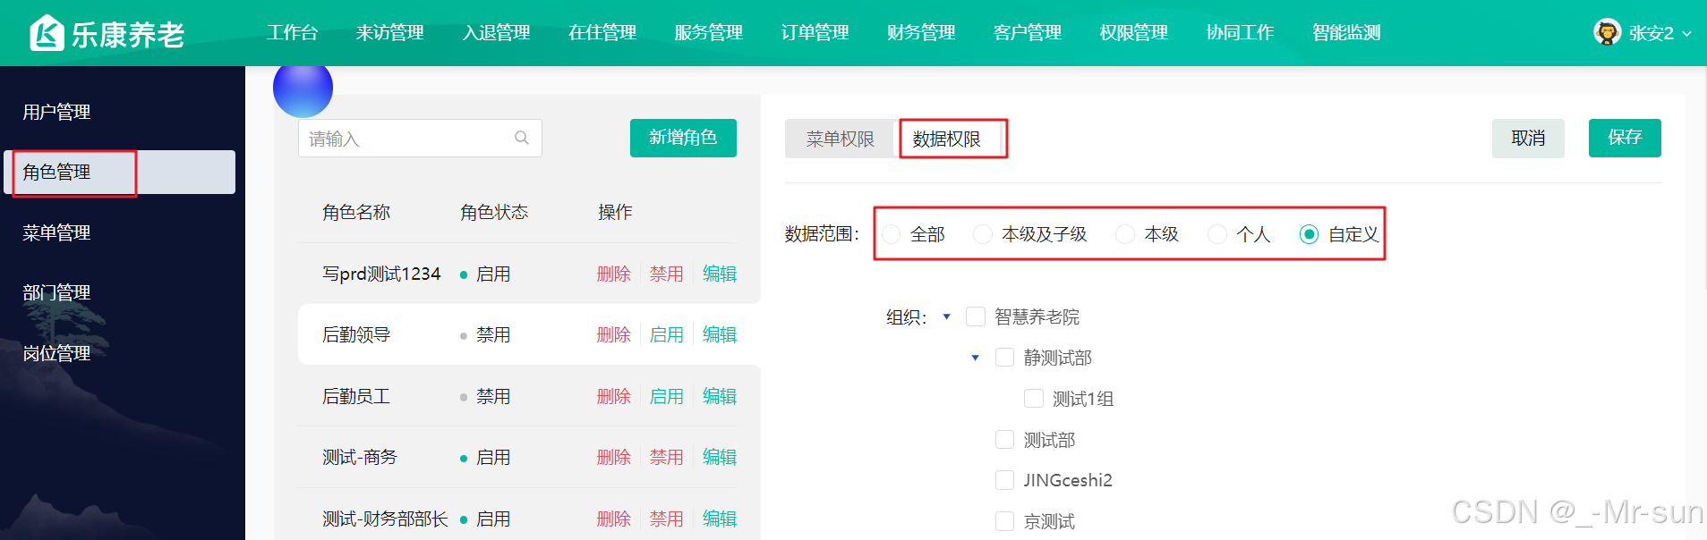Go to 菜单管理 in the sidebar
1707x540 pixels.
(x=56, y=232)
